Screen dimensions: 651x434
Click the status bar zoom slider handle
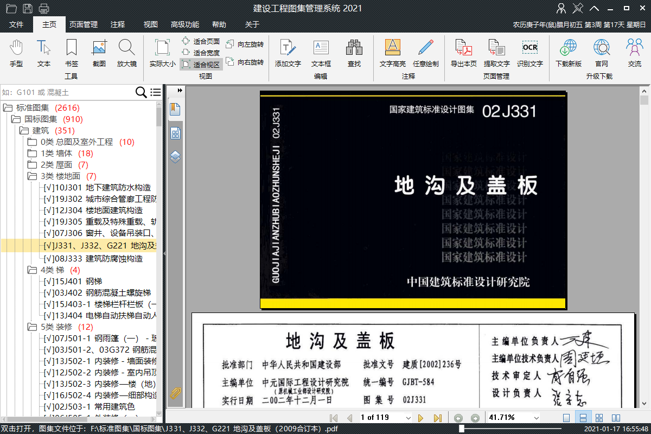pyautogui.click(x=461, y=429)
